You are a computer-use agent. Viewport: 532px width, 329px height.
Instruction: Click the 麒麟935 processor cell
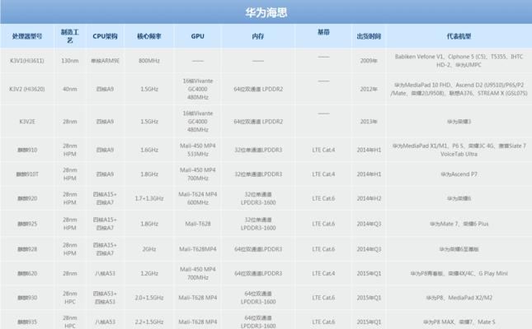pos(27,322)
